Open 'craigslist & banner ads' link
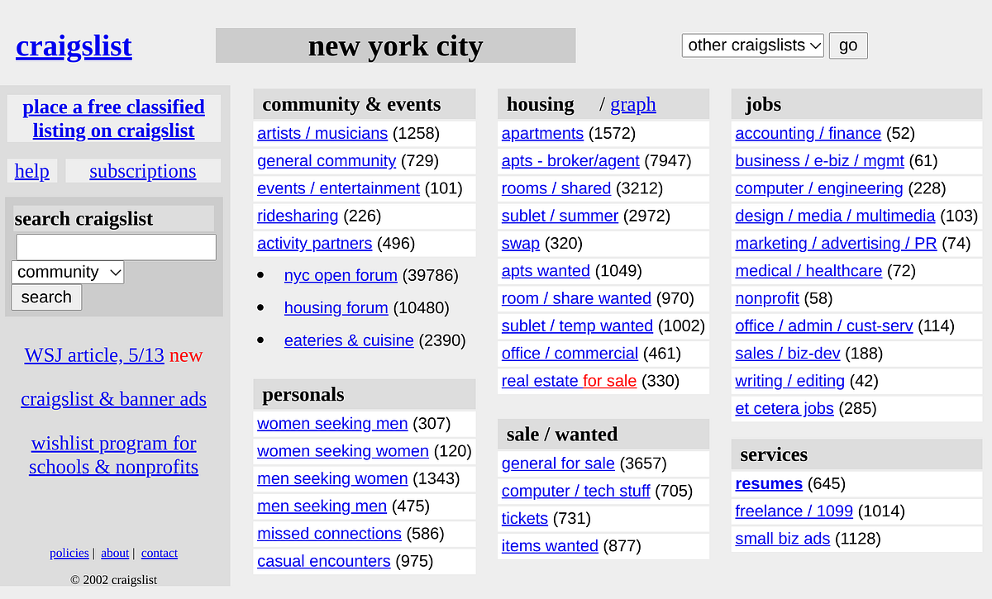The width and height of the screenshot is (992, 599). tap(114, 399)
